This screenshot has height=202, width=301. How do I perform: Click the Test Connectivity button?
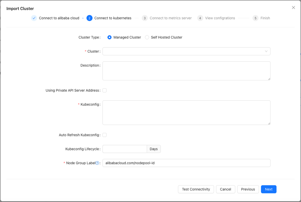196,189
